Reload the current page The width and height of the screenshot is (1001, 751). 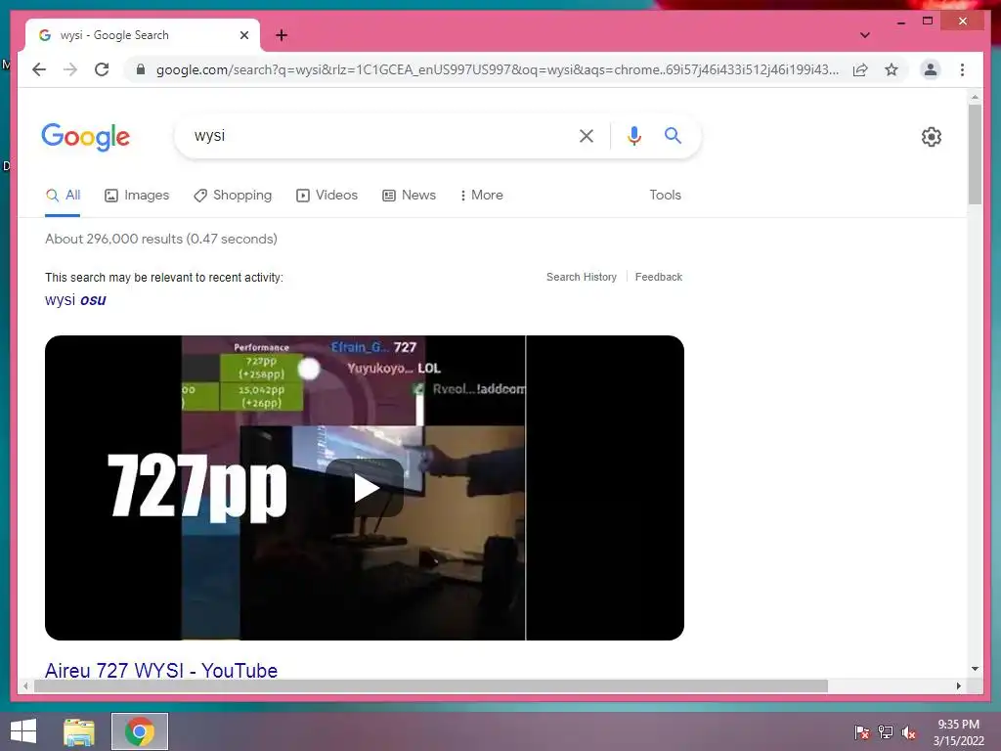coord(102,69)
